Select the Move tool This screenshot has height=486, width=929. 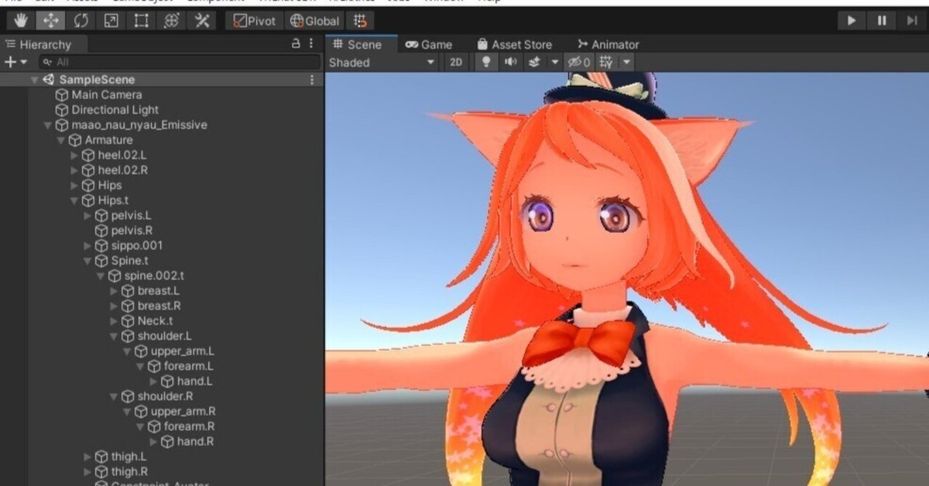coord(50,21)
